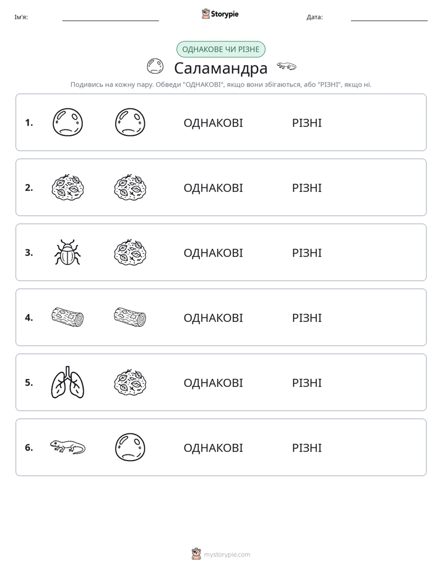
Task: Click the lungs icon in row 5
Action: (67, 383)
